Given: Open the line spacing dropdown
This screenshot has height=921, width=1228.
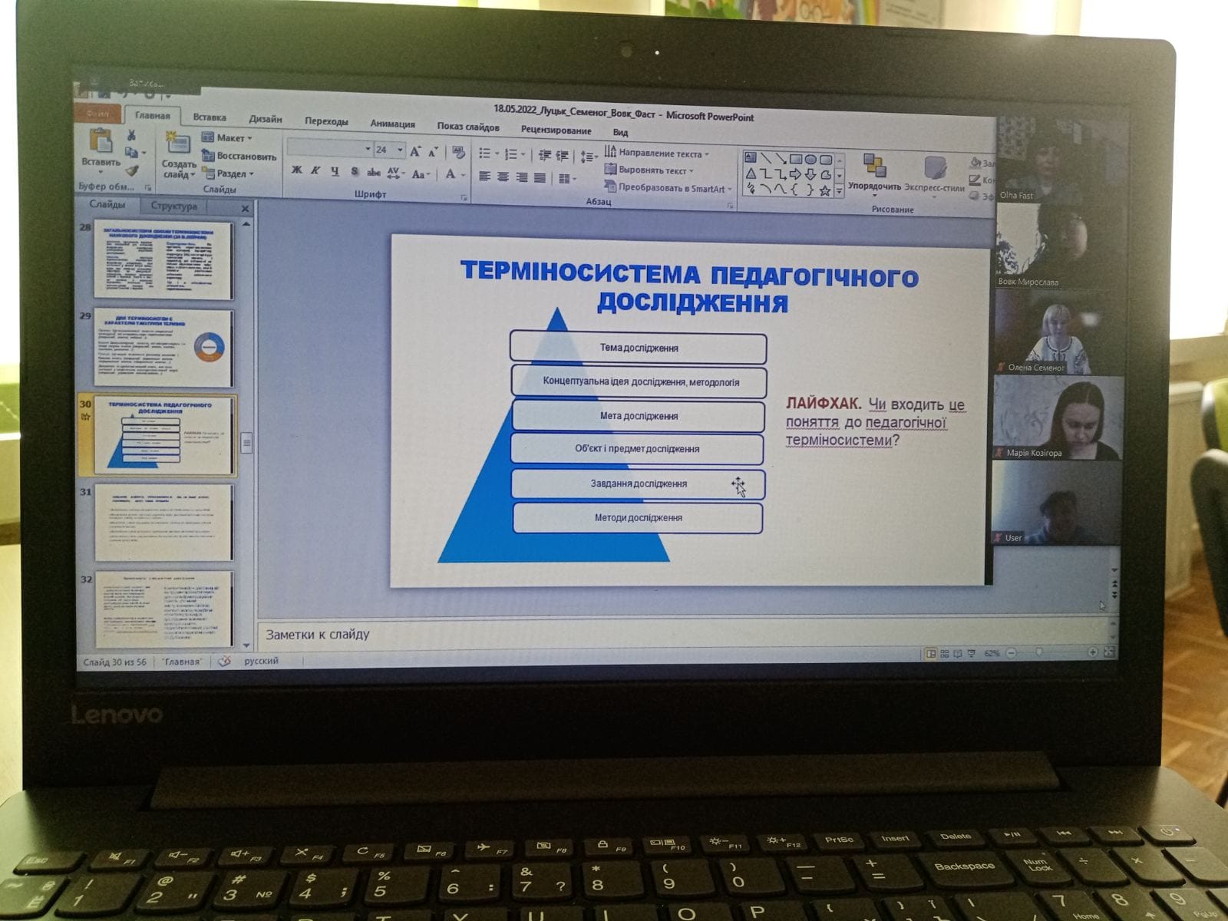Looking at the screenshot, I should coord(589,157).
